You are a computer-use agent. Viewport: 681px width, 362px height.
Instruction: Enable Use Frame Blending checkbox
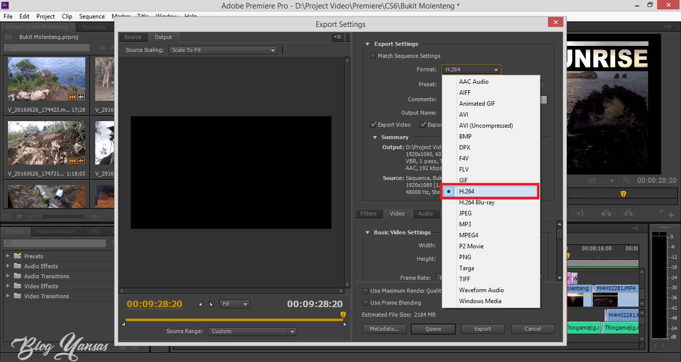tap(365, 303)
